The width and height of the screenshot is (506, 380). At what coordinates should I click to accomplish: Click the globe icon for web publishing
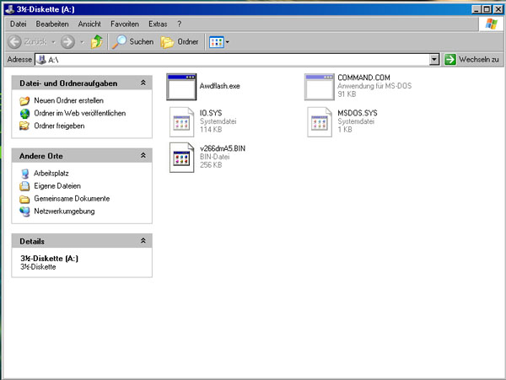(24, 114)
